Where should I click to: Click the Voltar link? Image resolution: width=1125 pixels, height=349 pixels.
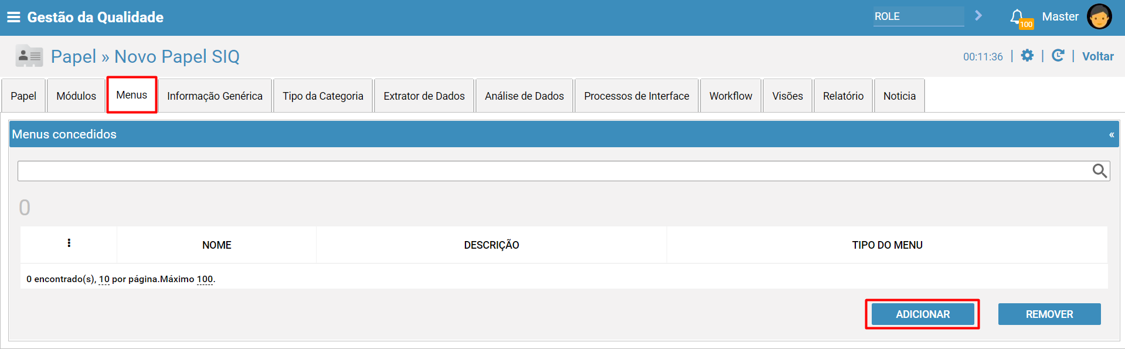pyautogui.click(x=1097, y=56)
